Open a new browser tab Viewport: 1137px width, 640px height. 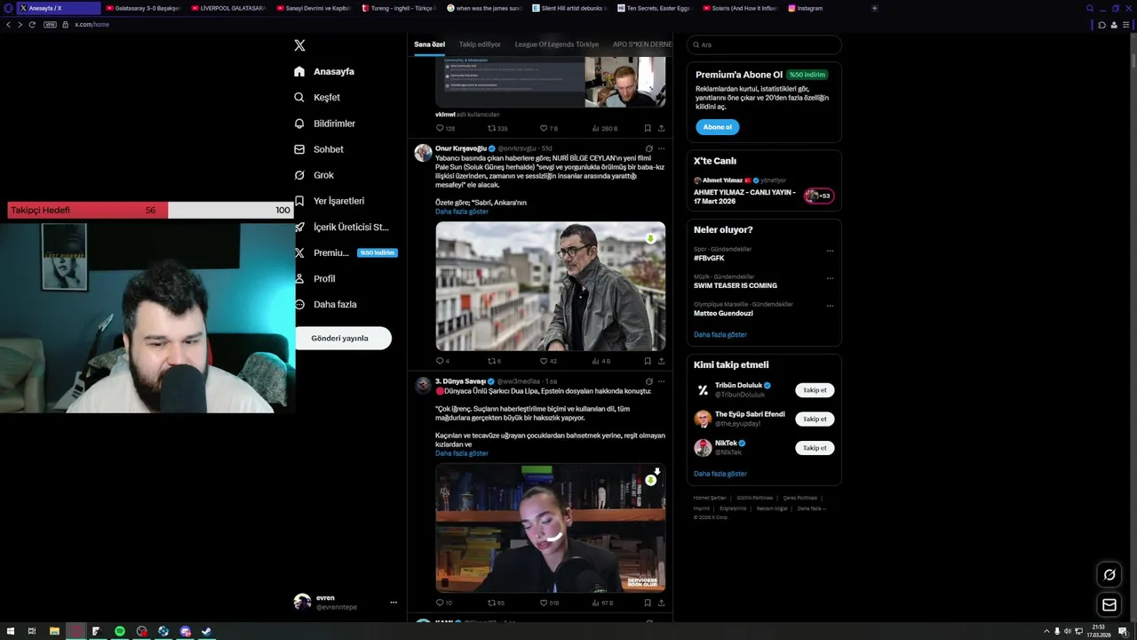(874, 8)
